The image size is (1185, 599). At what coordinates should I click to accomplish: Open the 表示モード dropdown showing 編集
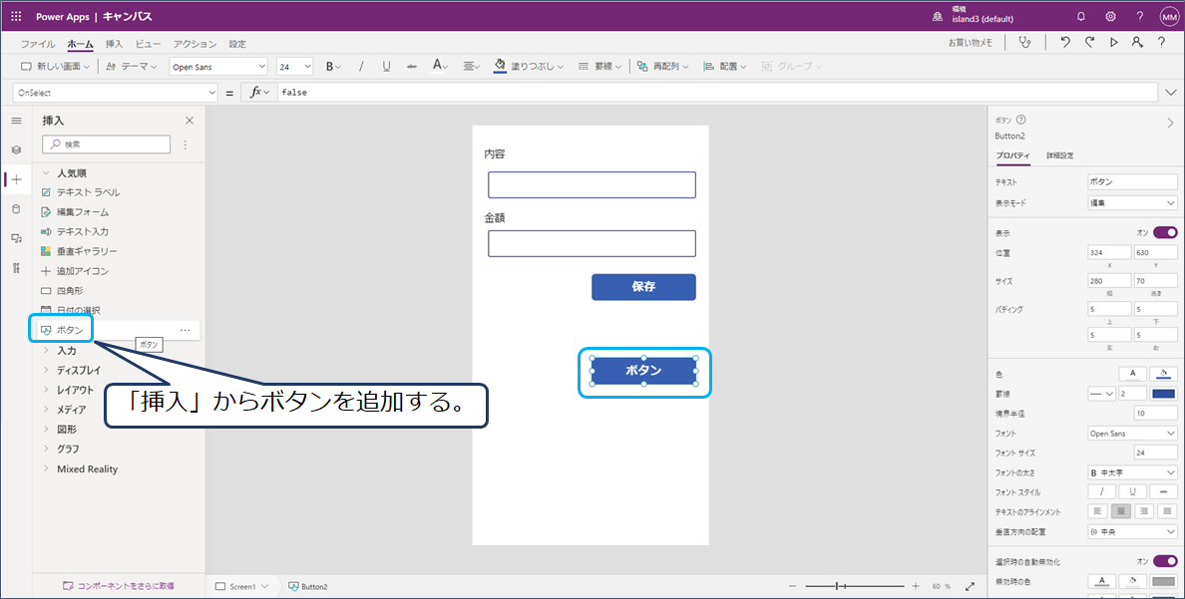coord(1132,203)
